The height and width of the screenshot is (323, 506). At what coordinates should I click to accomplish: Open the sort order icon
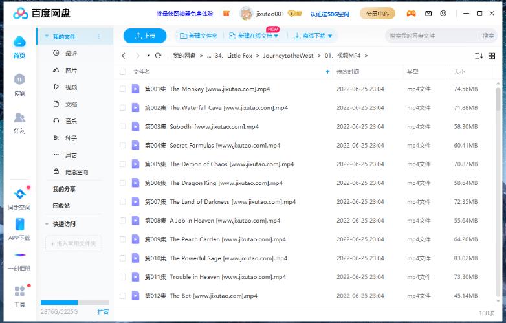479,56
